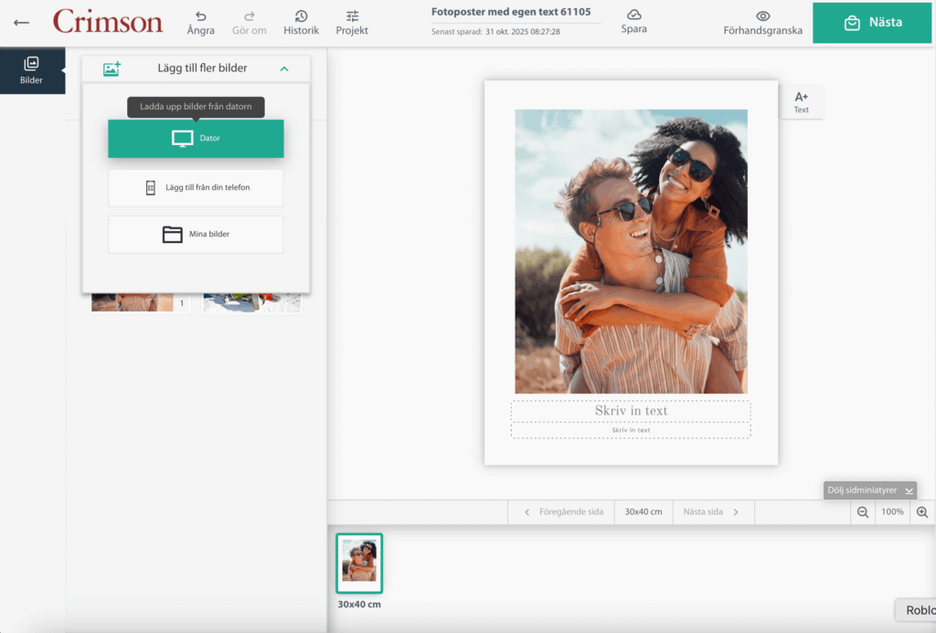This screenshot has width=936, height=633.
Task: Hide page thumbnails via Dölj sidminiatyrer
Action: pos(869,491)
